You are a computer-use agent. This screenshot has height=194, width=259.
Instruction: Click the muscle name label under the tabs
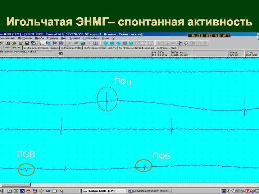coord(18,52)
